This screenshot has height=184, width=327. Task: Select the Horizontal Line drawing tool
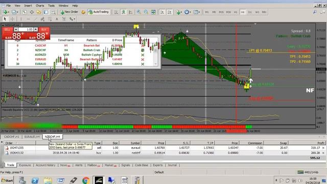click(28, 19)
